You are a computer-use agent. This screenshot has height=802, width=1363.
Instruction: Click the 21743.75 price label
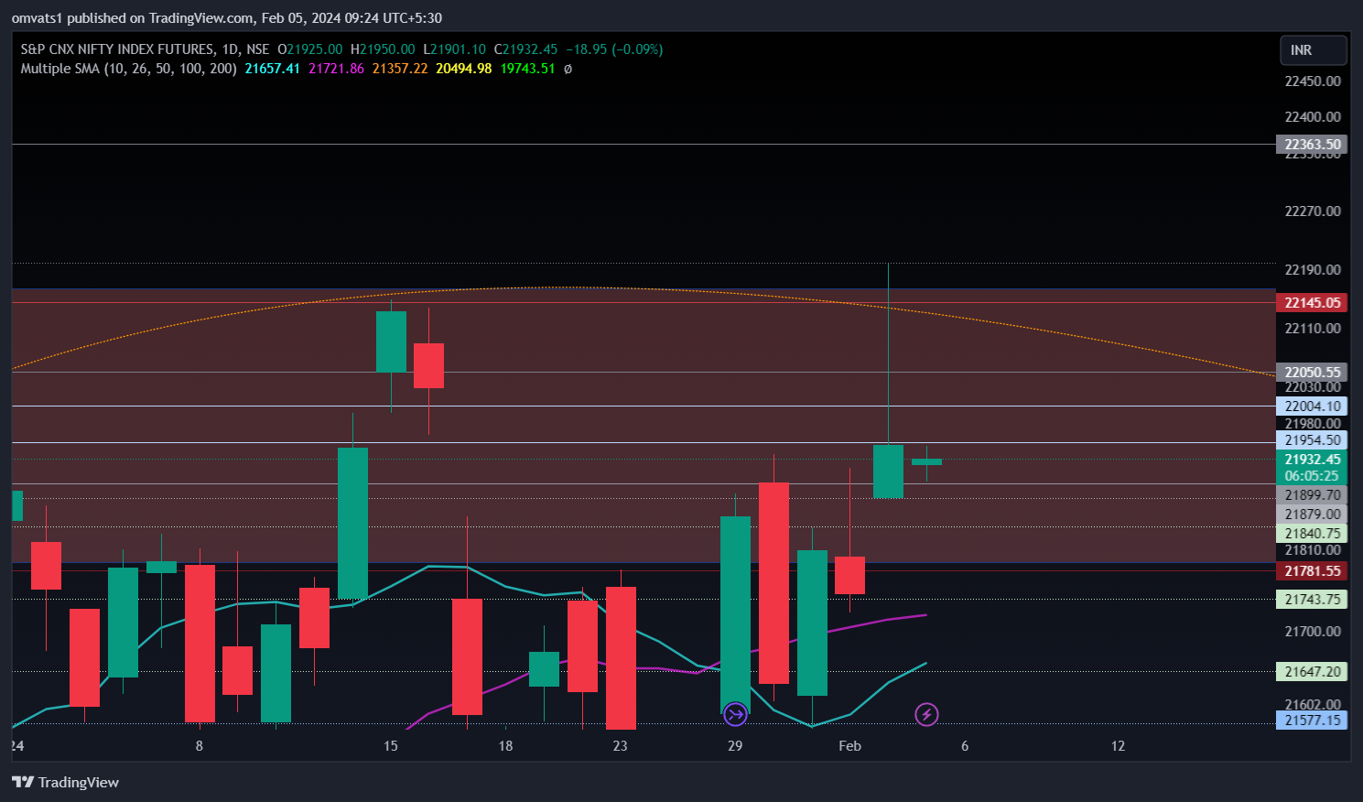[1312, 600]
